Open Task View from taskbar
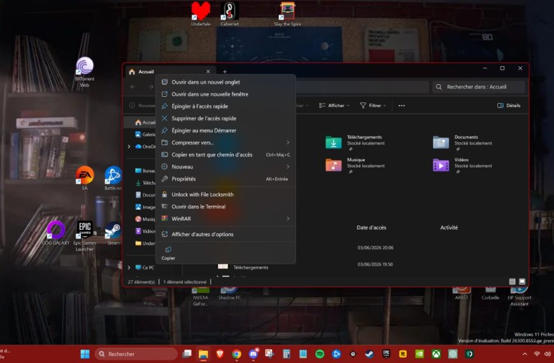The height and width of the screenshot is (363, 554). click(187, 354)
